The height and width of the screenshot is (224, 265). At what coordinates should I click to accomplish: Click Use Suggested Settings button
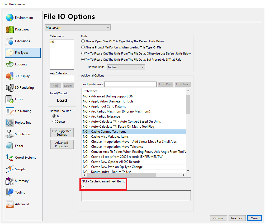[62, 133]
